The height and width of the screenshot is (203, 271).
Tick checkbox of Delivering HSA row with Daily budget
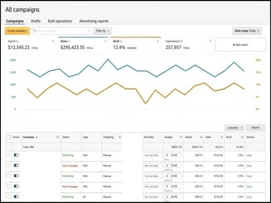point(8,155)
